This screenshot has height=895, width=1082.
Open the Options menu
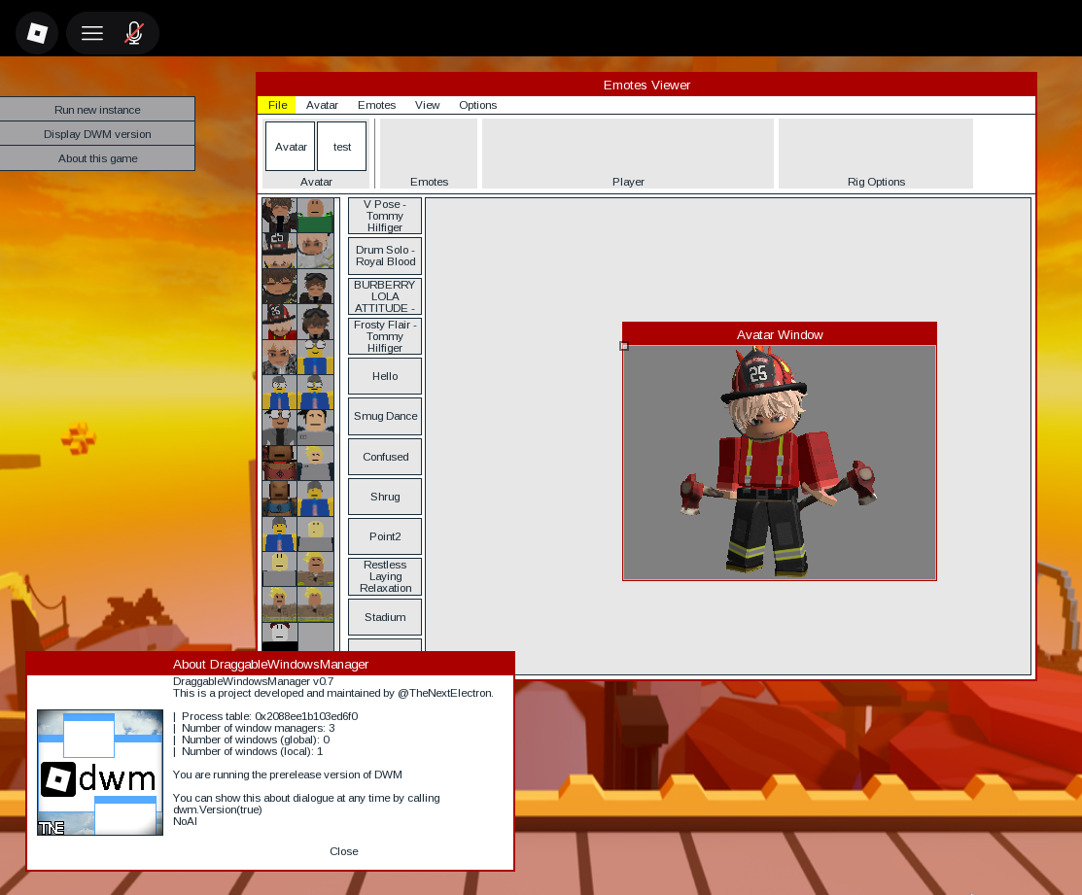[x=477, y=105]
